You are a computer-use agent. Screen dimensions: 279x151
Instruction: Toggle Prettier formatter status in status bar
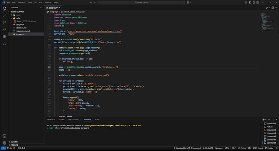[x=269, y=148]
